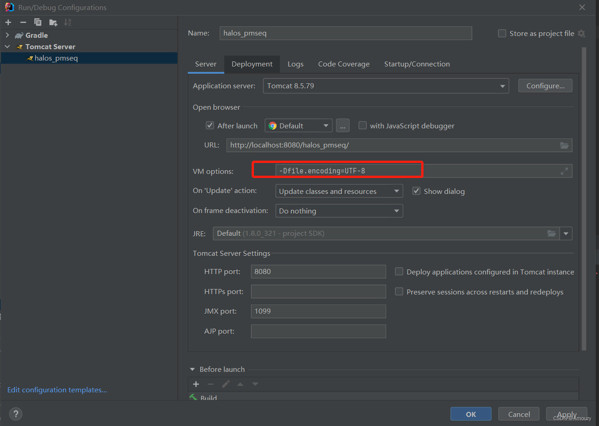Click the Name input field

coord(346,33)
